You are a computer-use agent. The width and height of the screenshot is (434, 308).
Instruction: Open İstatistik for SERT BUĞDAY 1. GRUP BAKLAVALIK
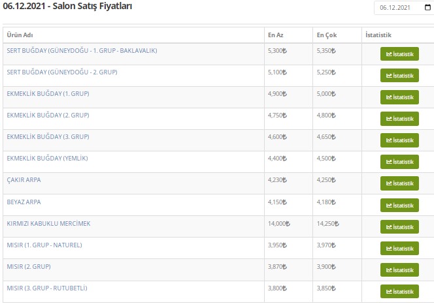399,54
